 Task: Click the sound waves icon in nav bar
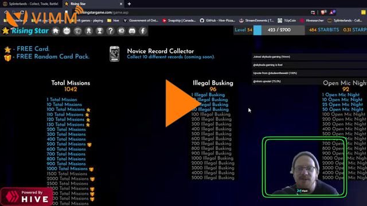coord(121,31)
